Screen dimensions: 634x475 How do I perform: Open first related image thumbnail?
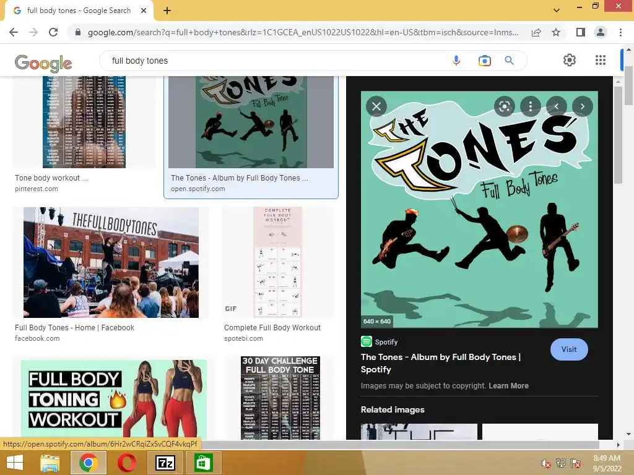pyautogui.click(x=419, y=431)
